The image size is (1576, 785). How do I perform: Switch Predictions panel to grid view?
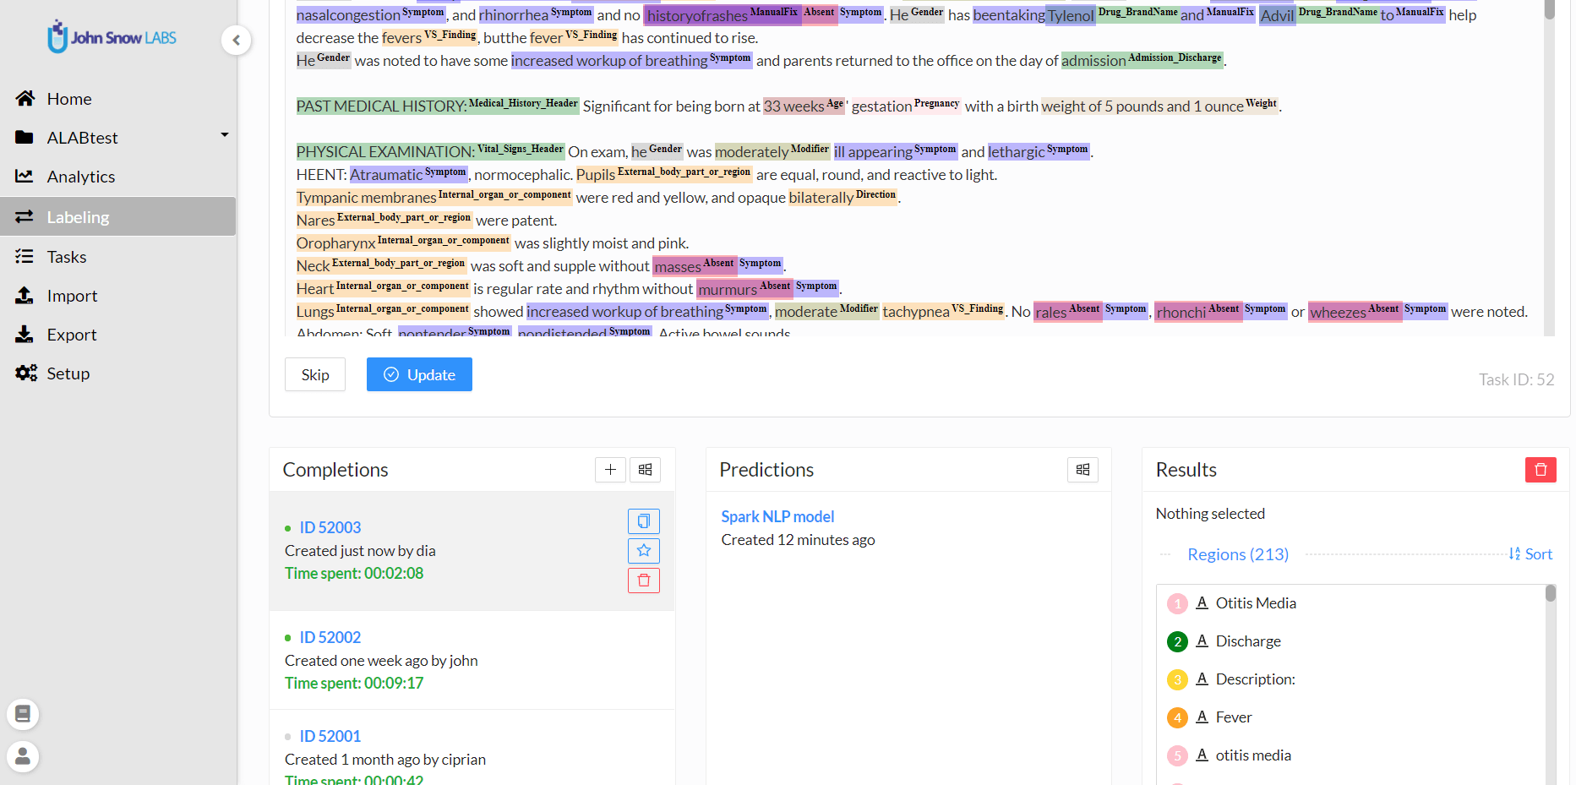1082,470
